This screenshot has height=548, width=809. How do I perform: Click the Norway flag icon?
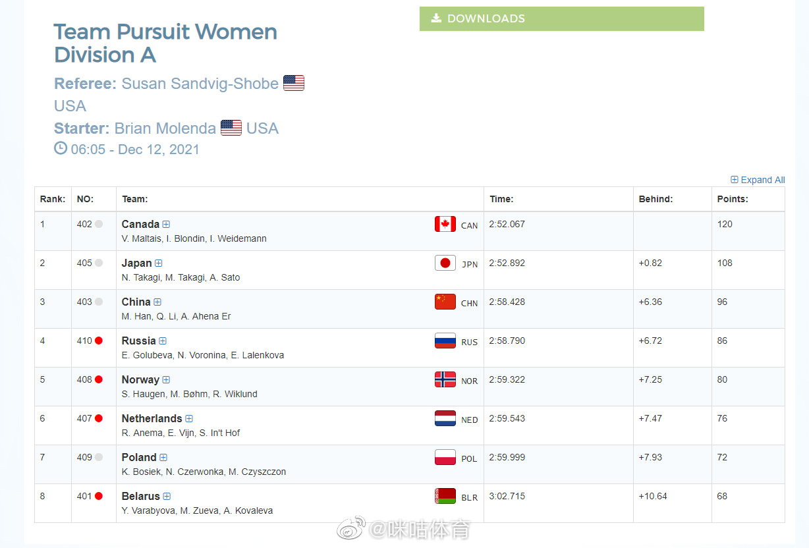[x=445, y=379]
